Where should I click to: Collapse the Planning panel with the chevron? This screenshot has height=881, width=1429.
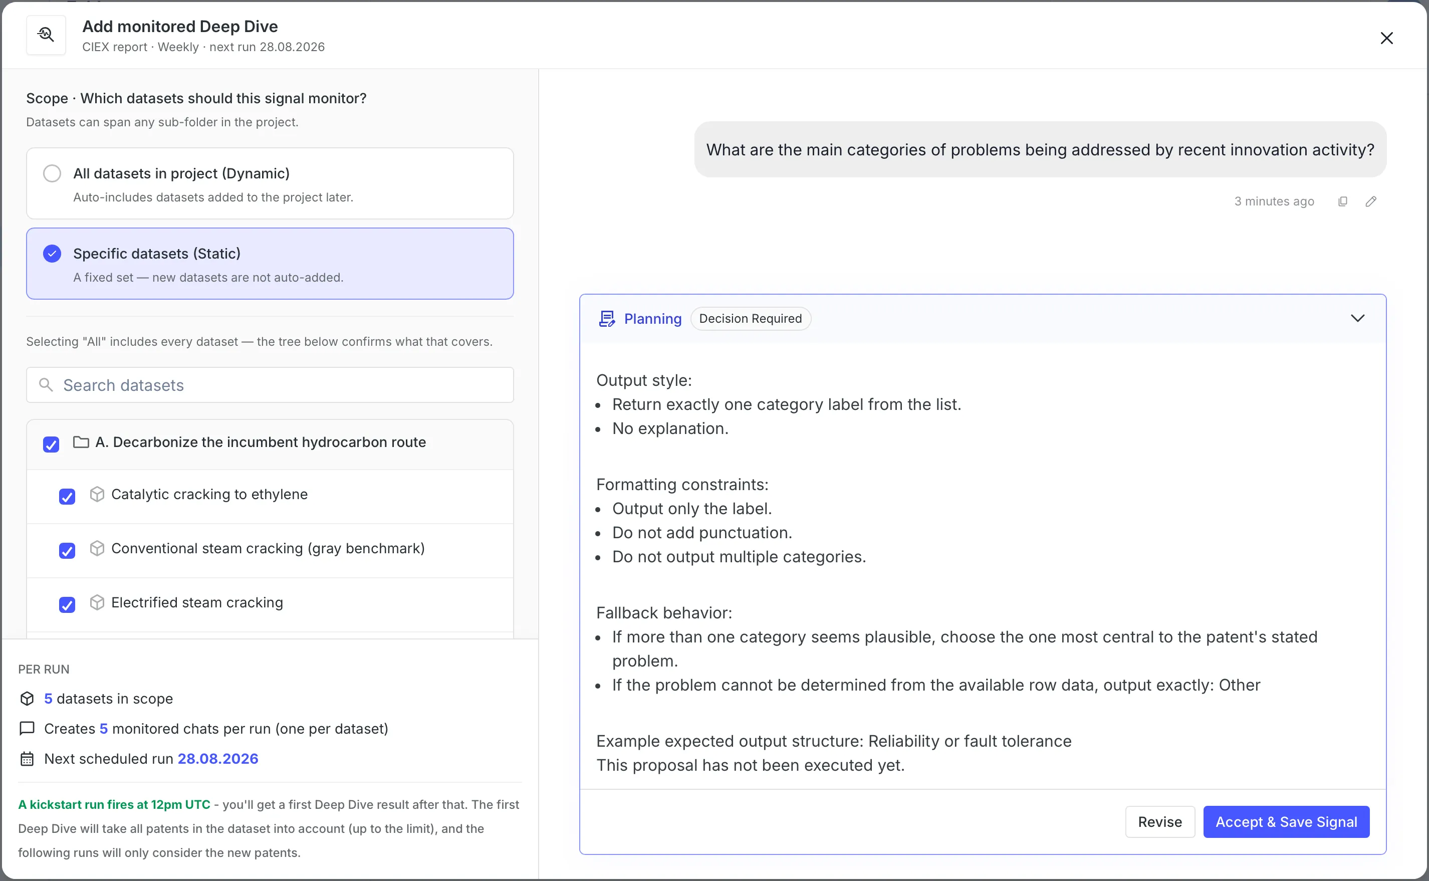pos(1357,318)
